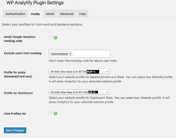Screen dimensions: 176x138
Task: Open the Profile for Dashboard dropdown
Action: pos(79,92)
